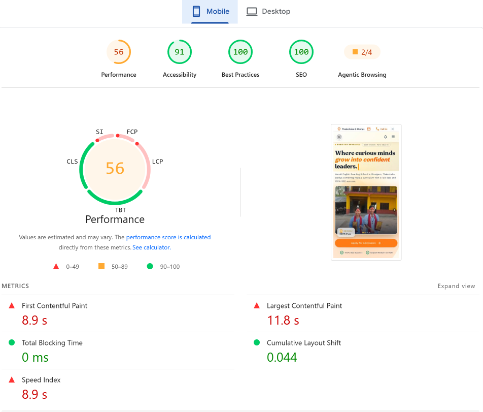Jump to the Best Practices category label

[240, 75]
